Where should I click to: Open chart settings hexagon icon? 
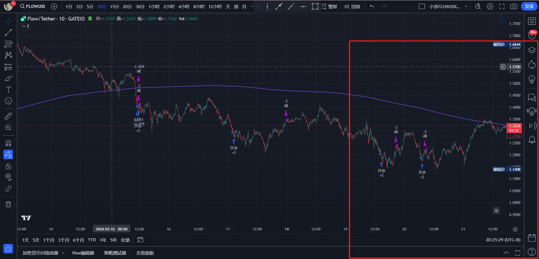click(x=490, y=6)
